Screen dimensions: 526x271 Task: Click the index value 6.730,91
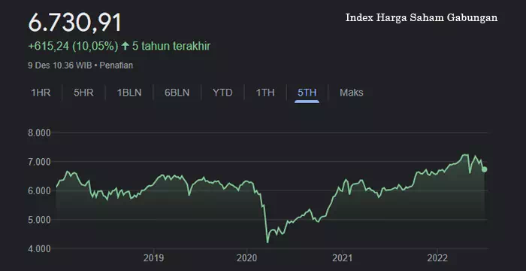74,23
